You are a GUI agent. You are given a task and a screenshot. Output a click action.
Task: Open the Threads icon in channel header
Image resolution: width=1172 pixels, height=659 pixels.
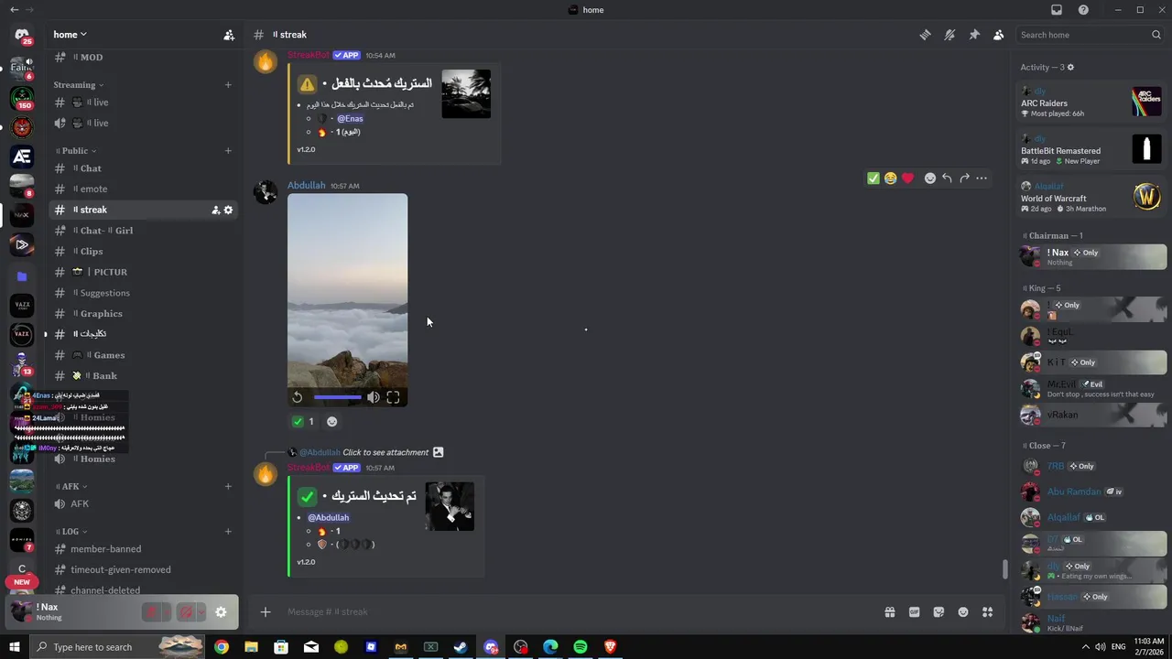point(925,35)
